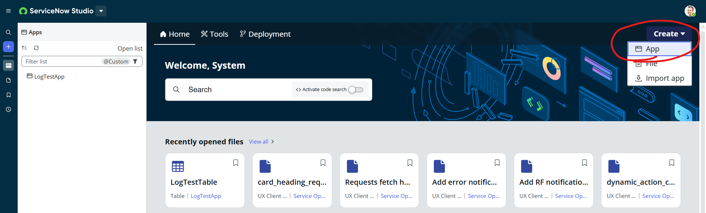Screen dimensions: 706x213
Task: Click the blue plus create icon in sidebar
Action: point(8,47)
